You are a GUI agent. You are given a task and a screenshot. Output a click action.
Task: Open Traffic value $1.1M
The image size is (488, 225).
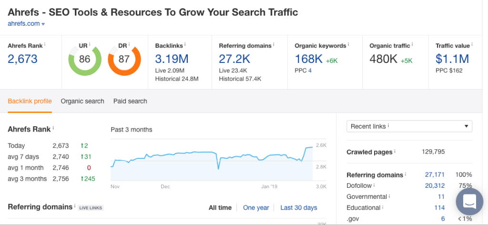(452, 59)
